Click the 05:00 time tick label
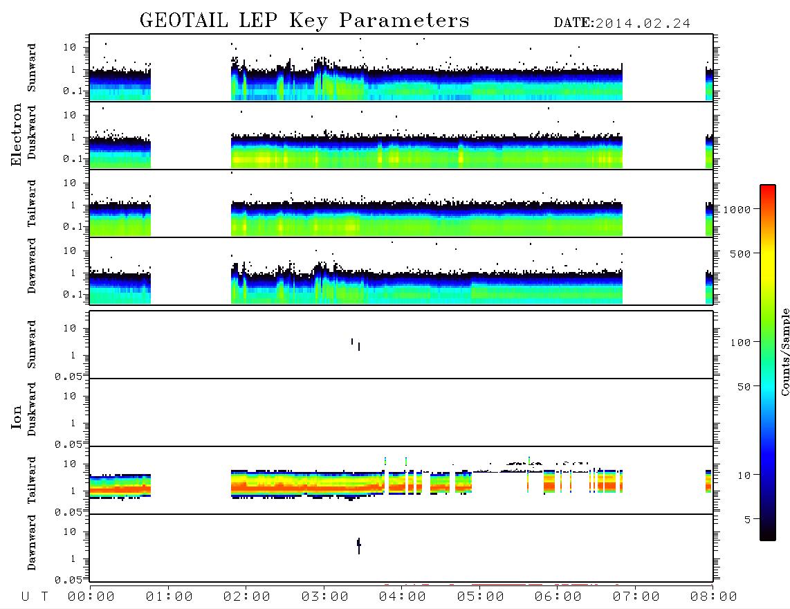790x609 pixels. click(481, 597)
